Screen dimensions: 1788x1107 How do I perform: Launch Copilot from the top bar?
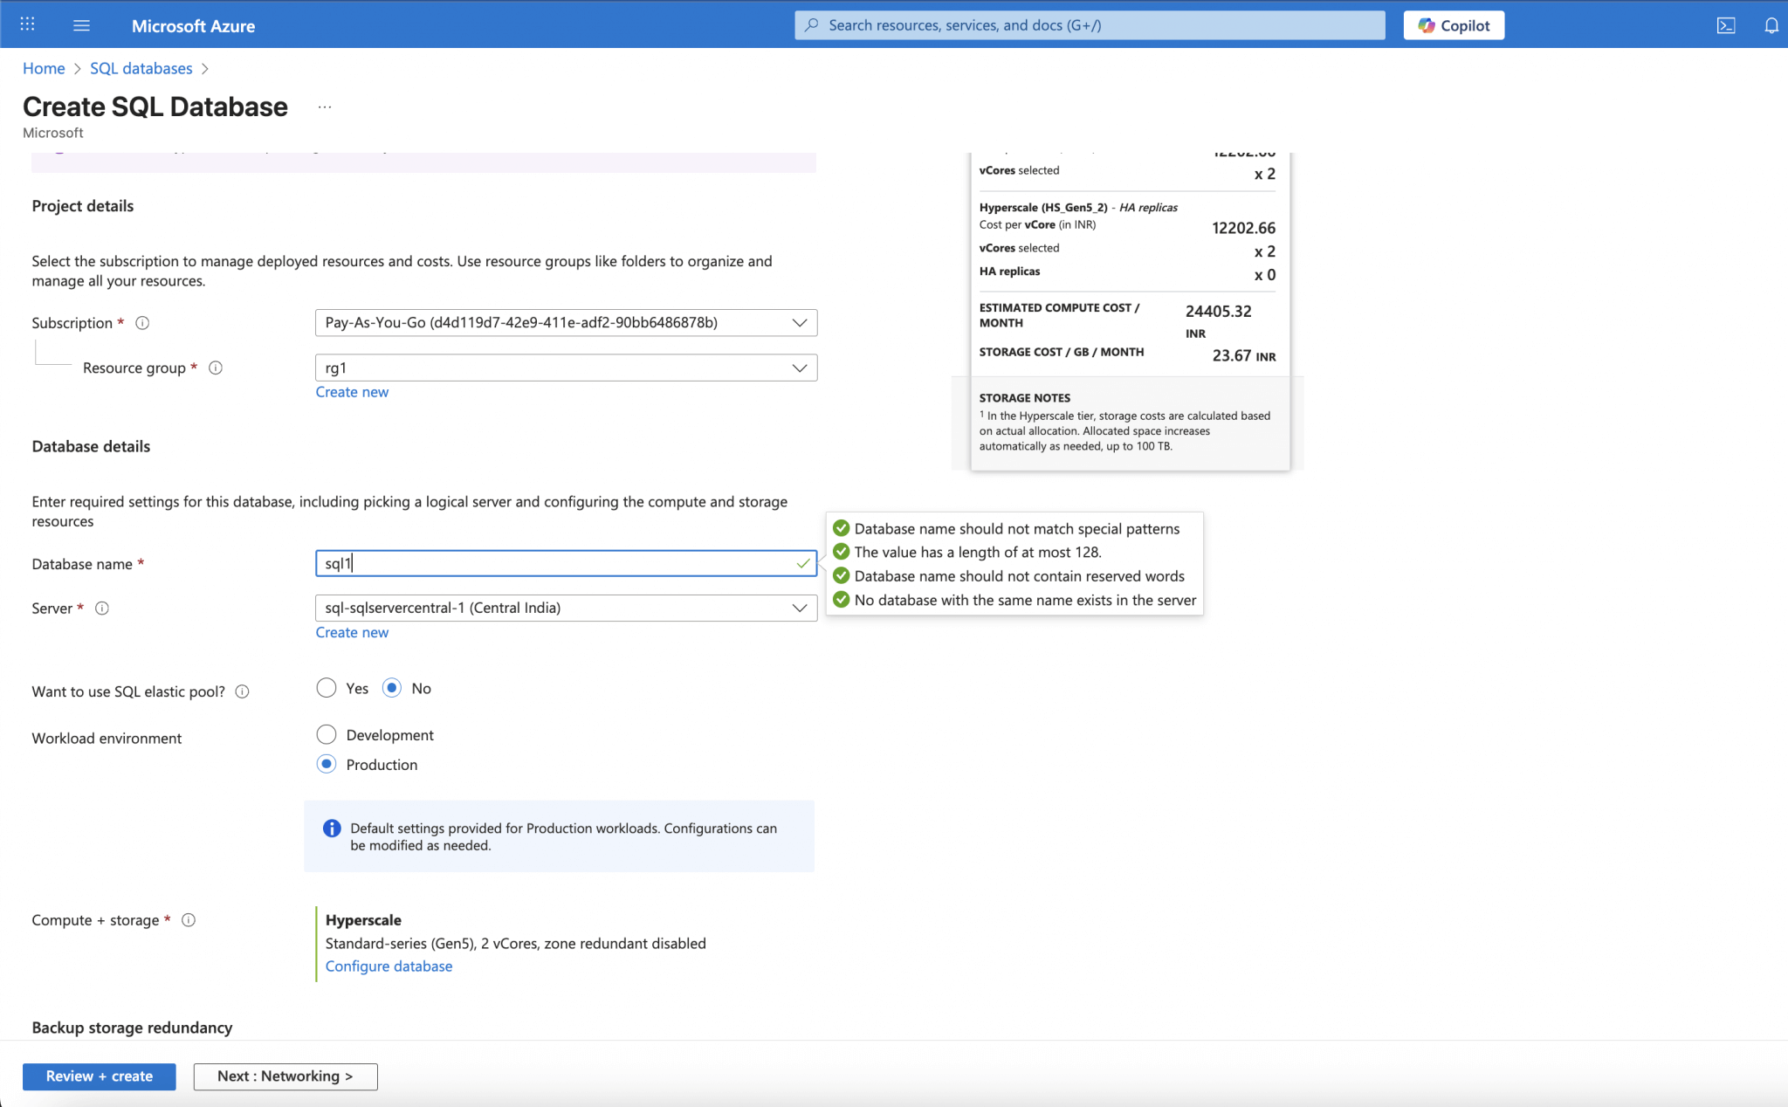click(x=1452, y=24)
